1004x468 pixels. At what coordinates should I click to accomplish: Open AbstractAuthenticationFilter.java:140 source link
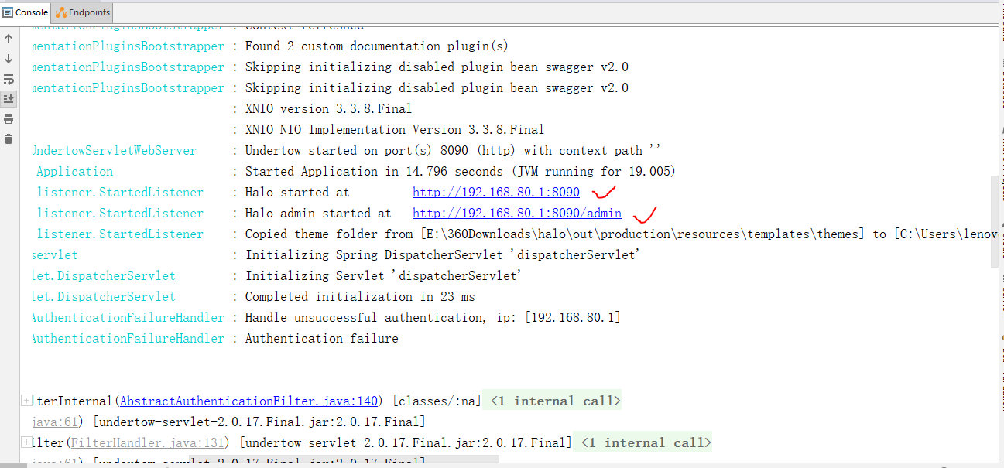click(248, 401)
